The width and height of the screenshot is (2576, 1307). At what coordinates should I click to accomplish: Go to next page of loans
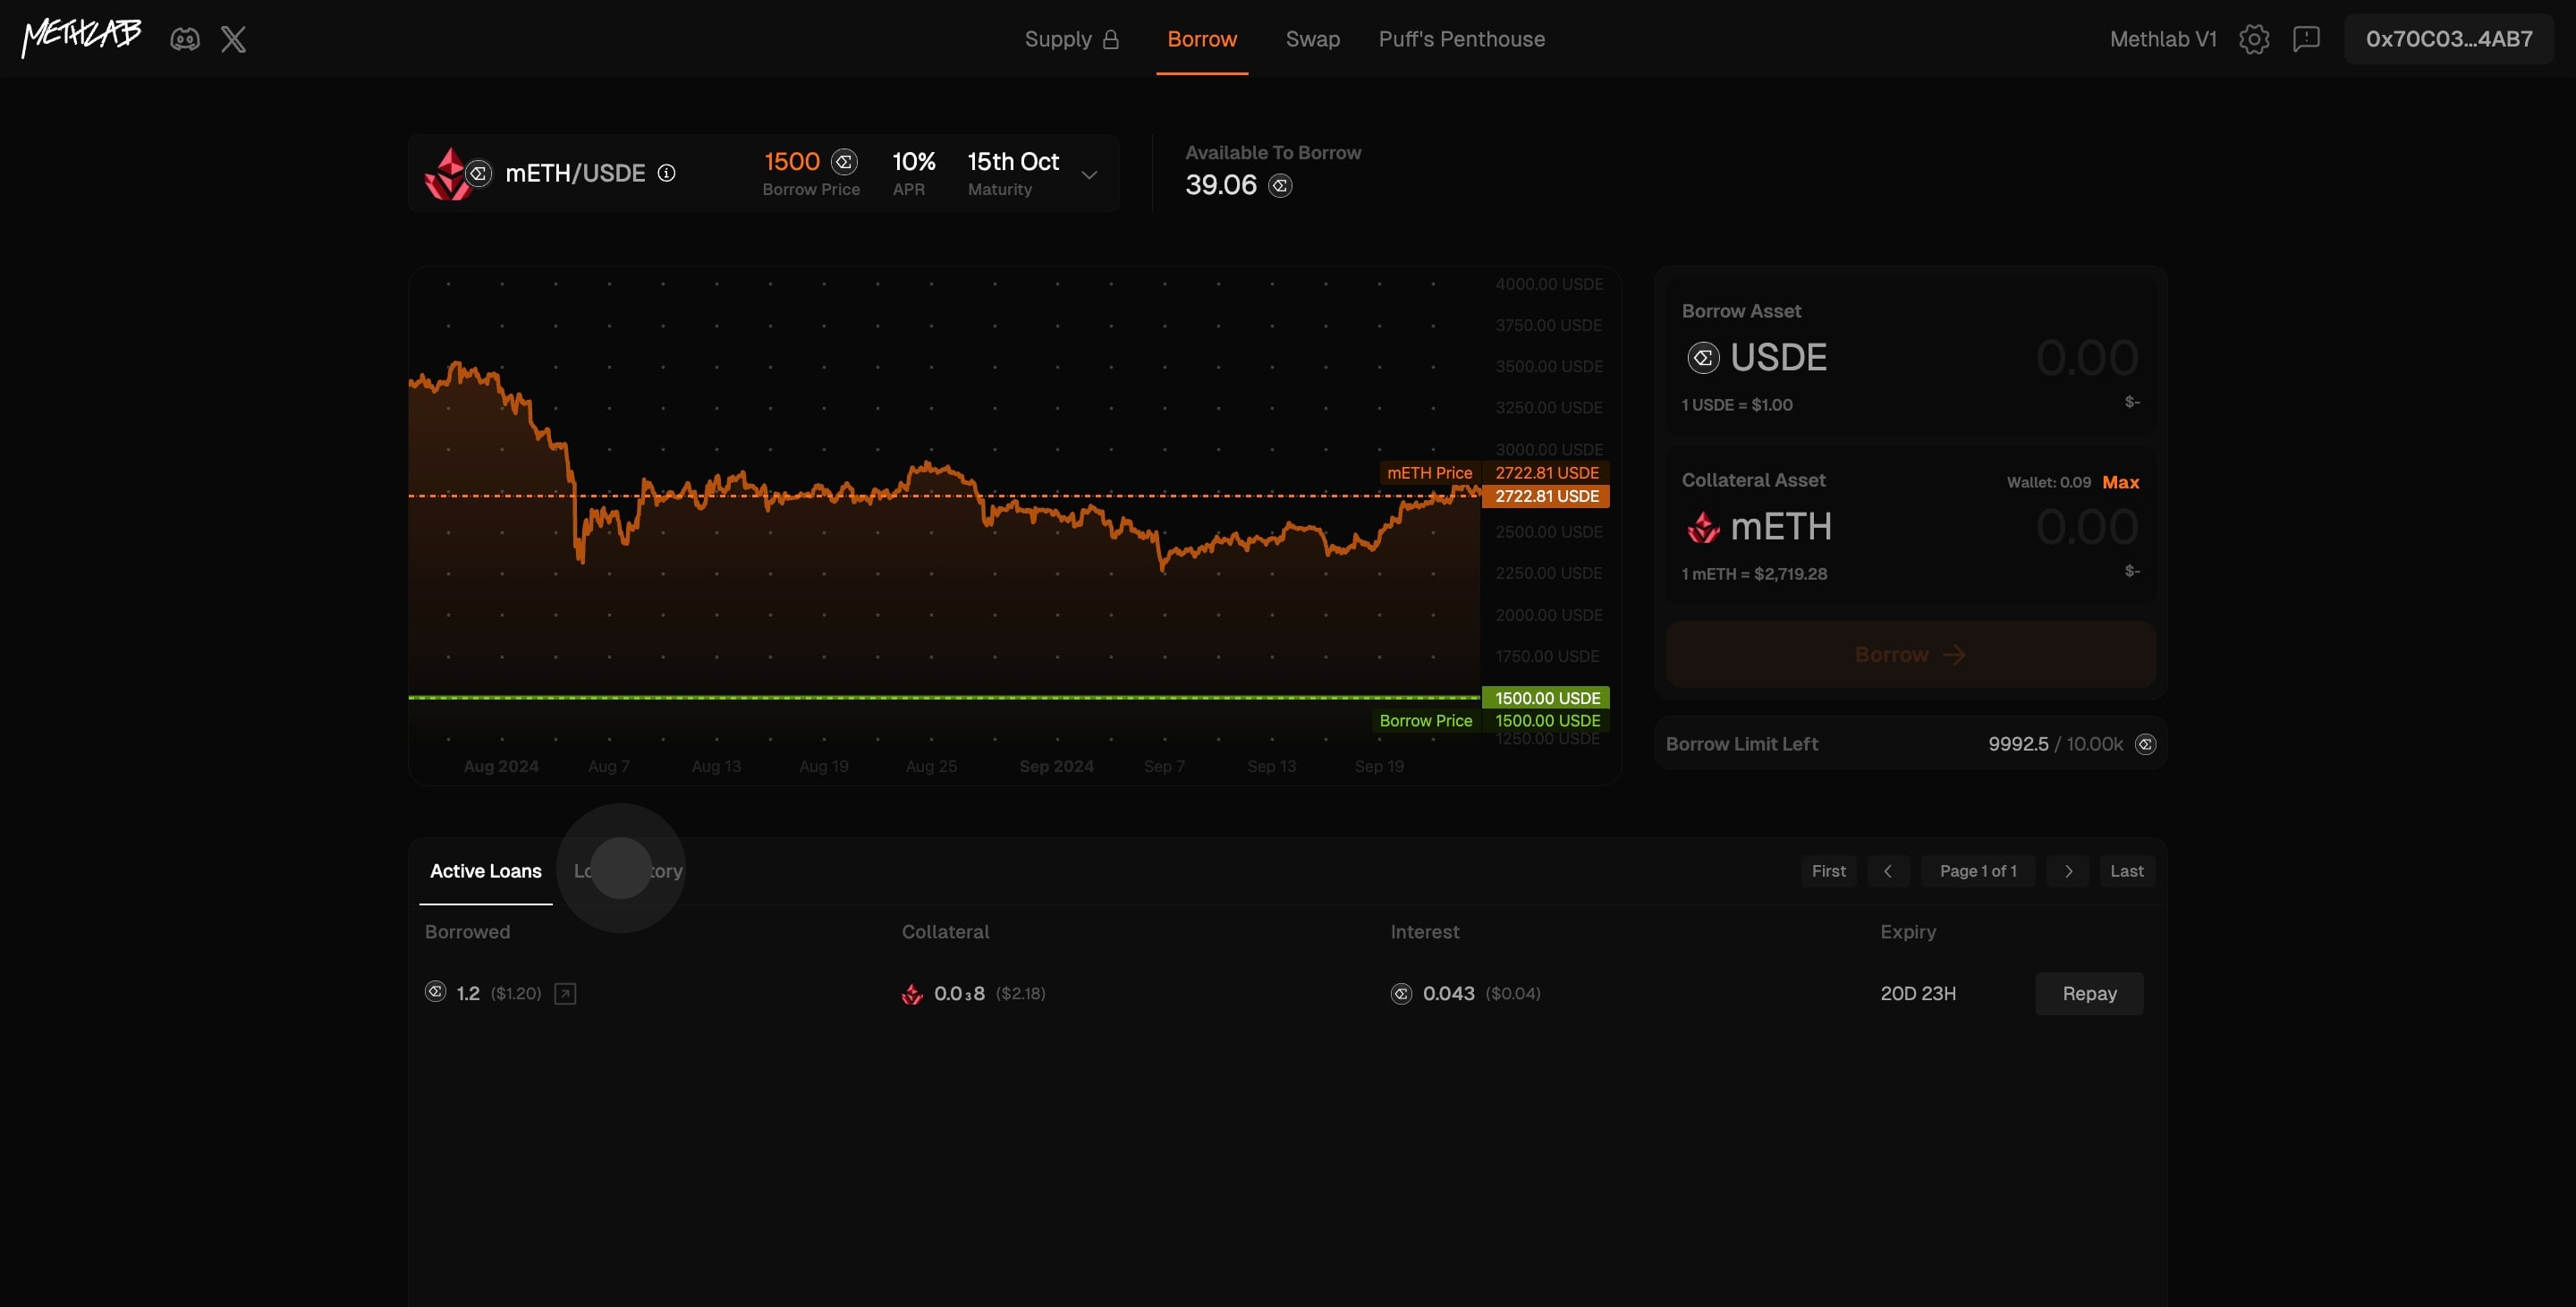tap(2068, 871)
